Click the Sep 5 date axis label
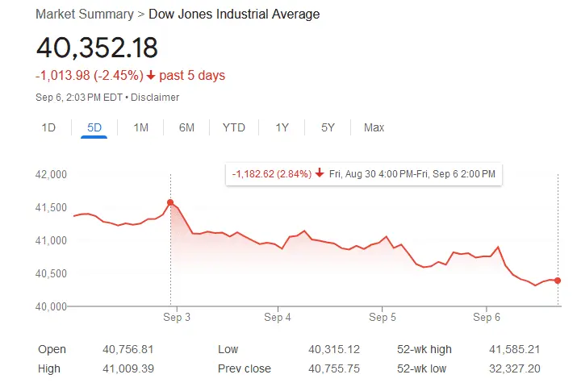 click(383, 317)
